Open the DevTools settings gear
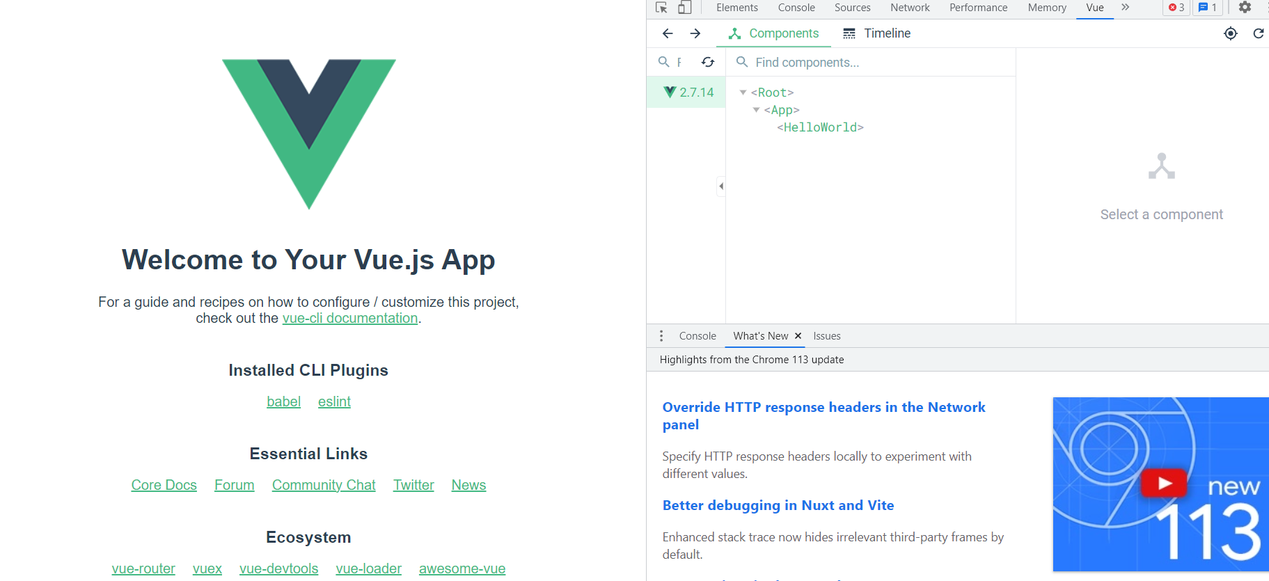Screen dimensions: 1269x581 coord(1245,8)
